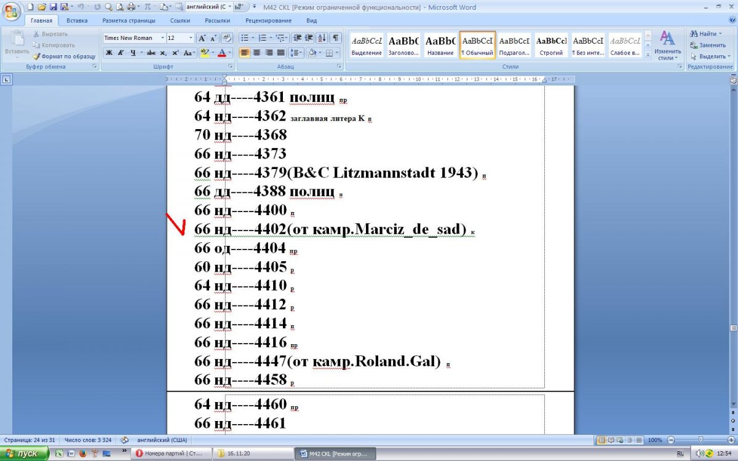The width and height of the screenshot is (738, 461).
Task: Expand the font size 12 dropdown
Action: coord(190,38)
